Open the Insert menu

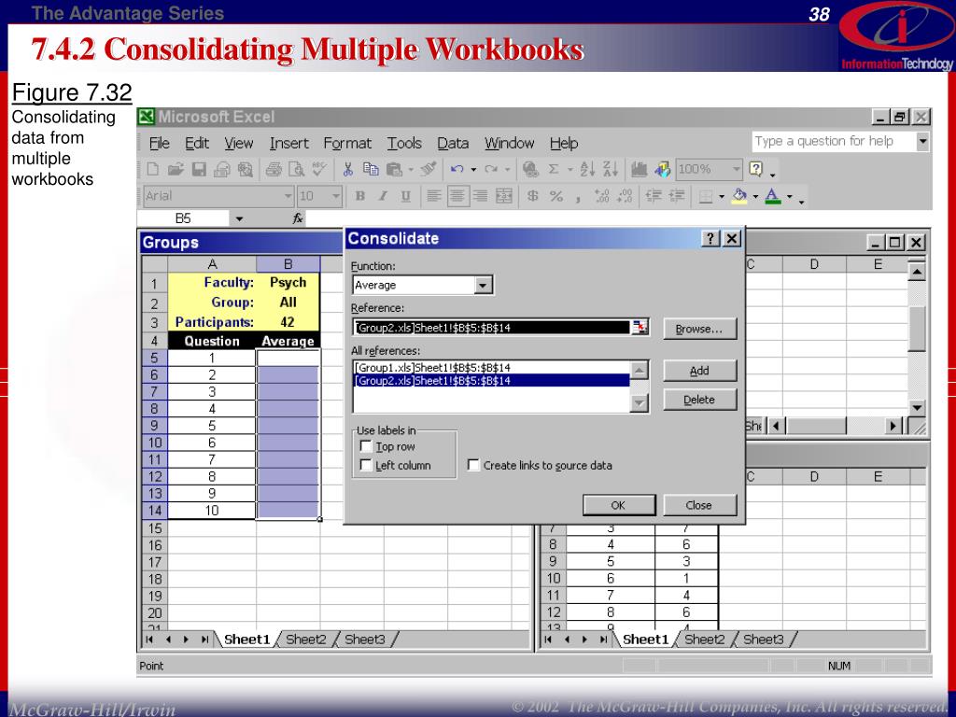click(x=289, y=143)
